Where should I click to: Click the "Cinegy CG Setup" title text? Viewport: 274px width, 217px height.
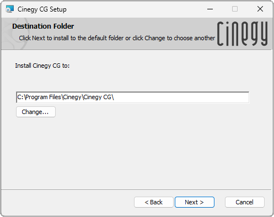click(x=42, y=9)
